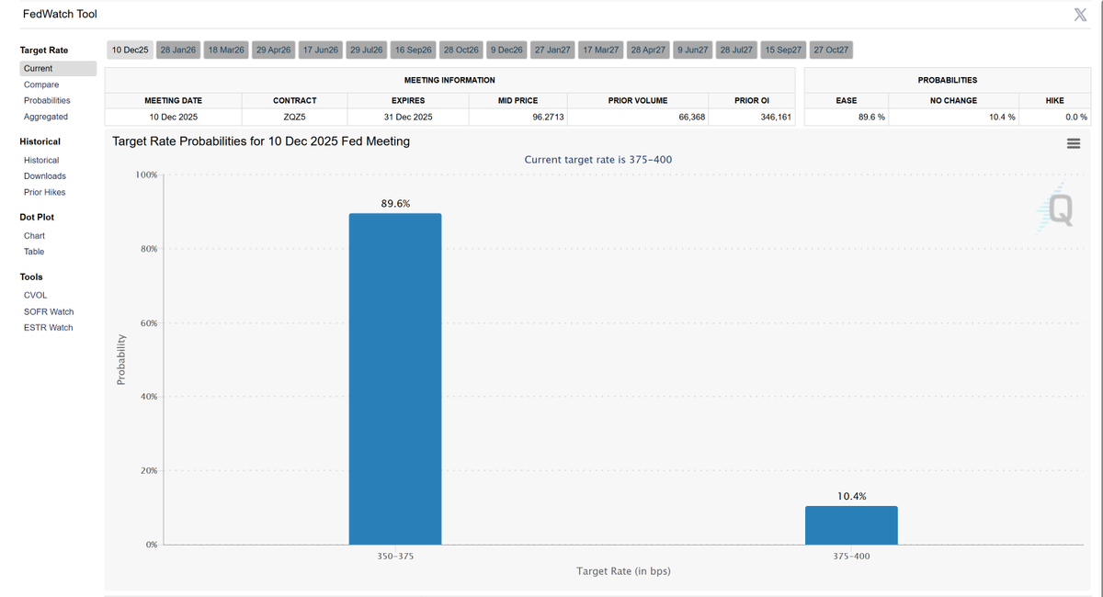Open the CVOL tool link

point(36,295)
